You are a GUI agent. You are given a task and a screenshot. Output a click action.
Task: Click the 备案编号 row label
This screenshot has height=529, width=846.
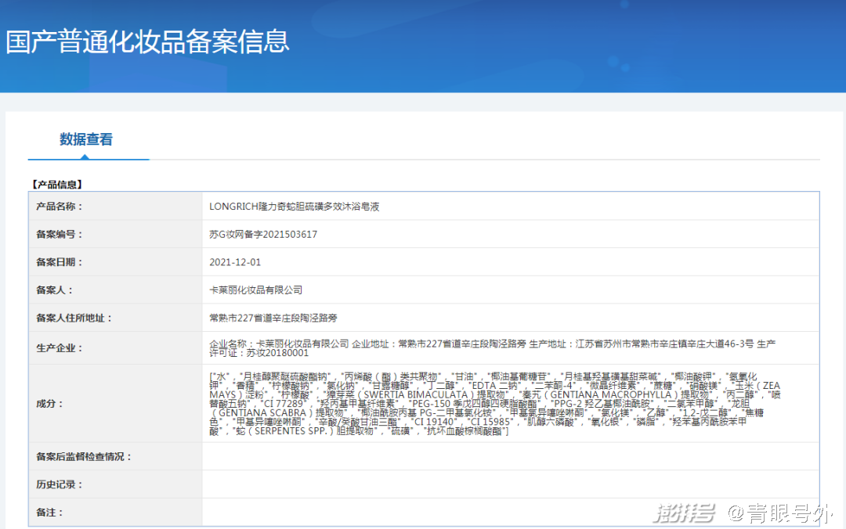pyautogui.click(x=60, y=235)
